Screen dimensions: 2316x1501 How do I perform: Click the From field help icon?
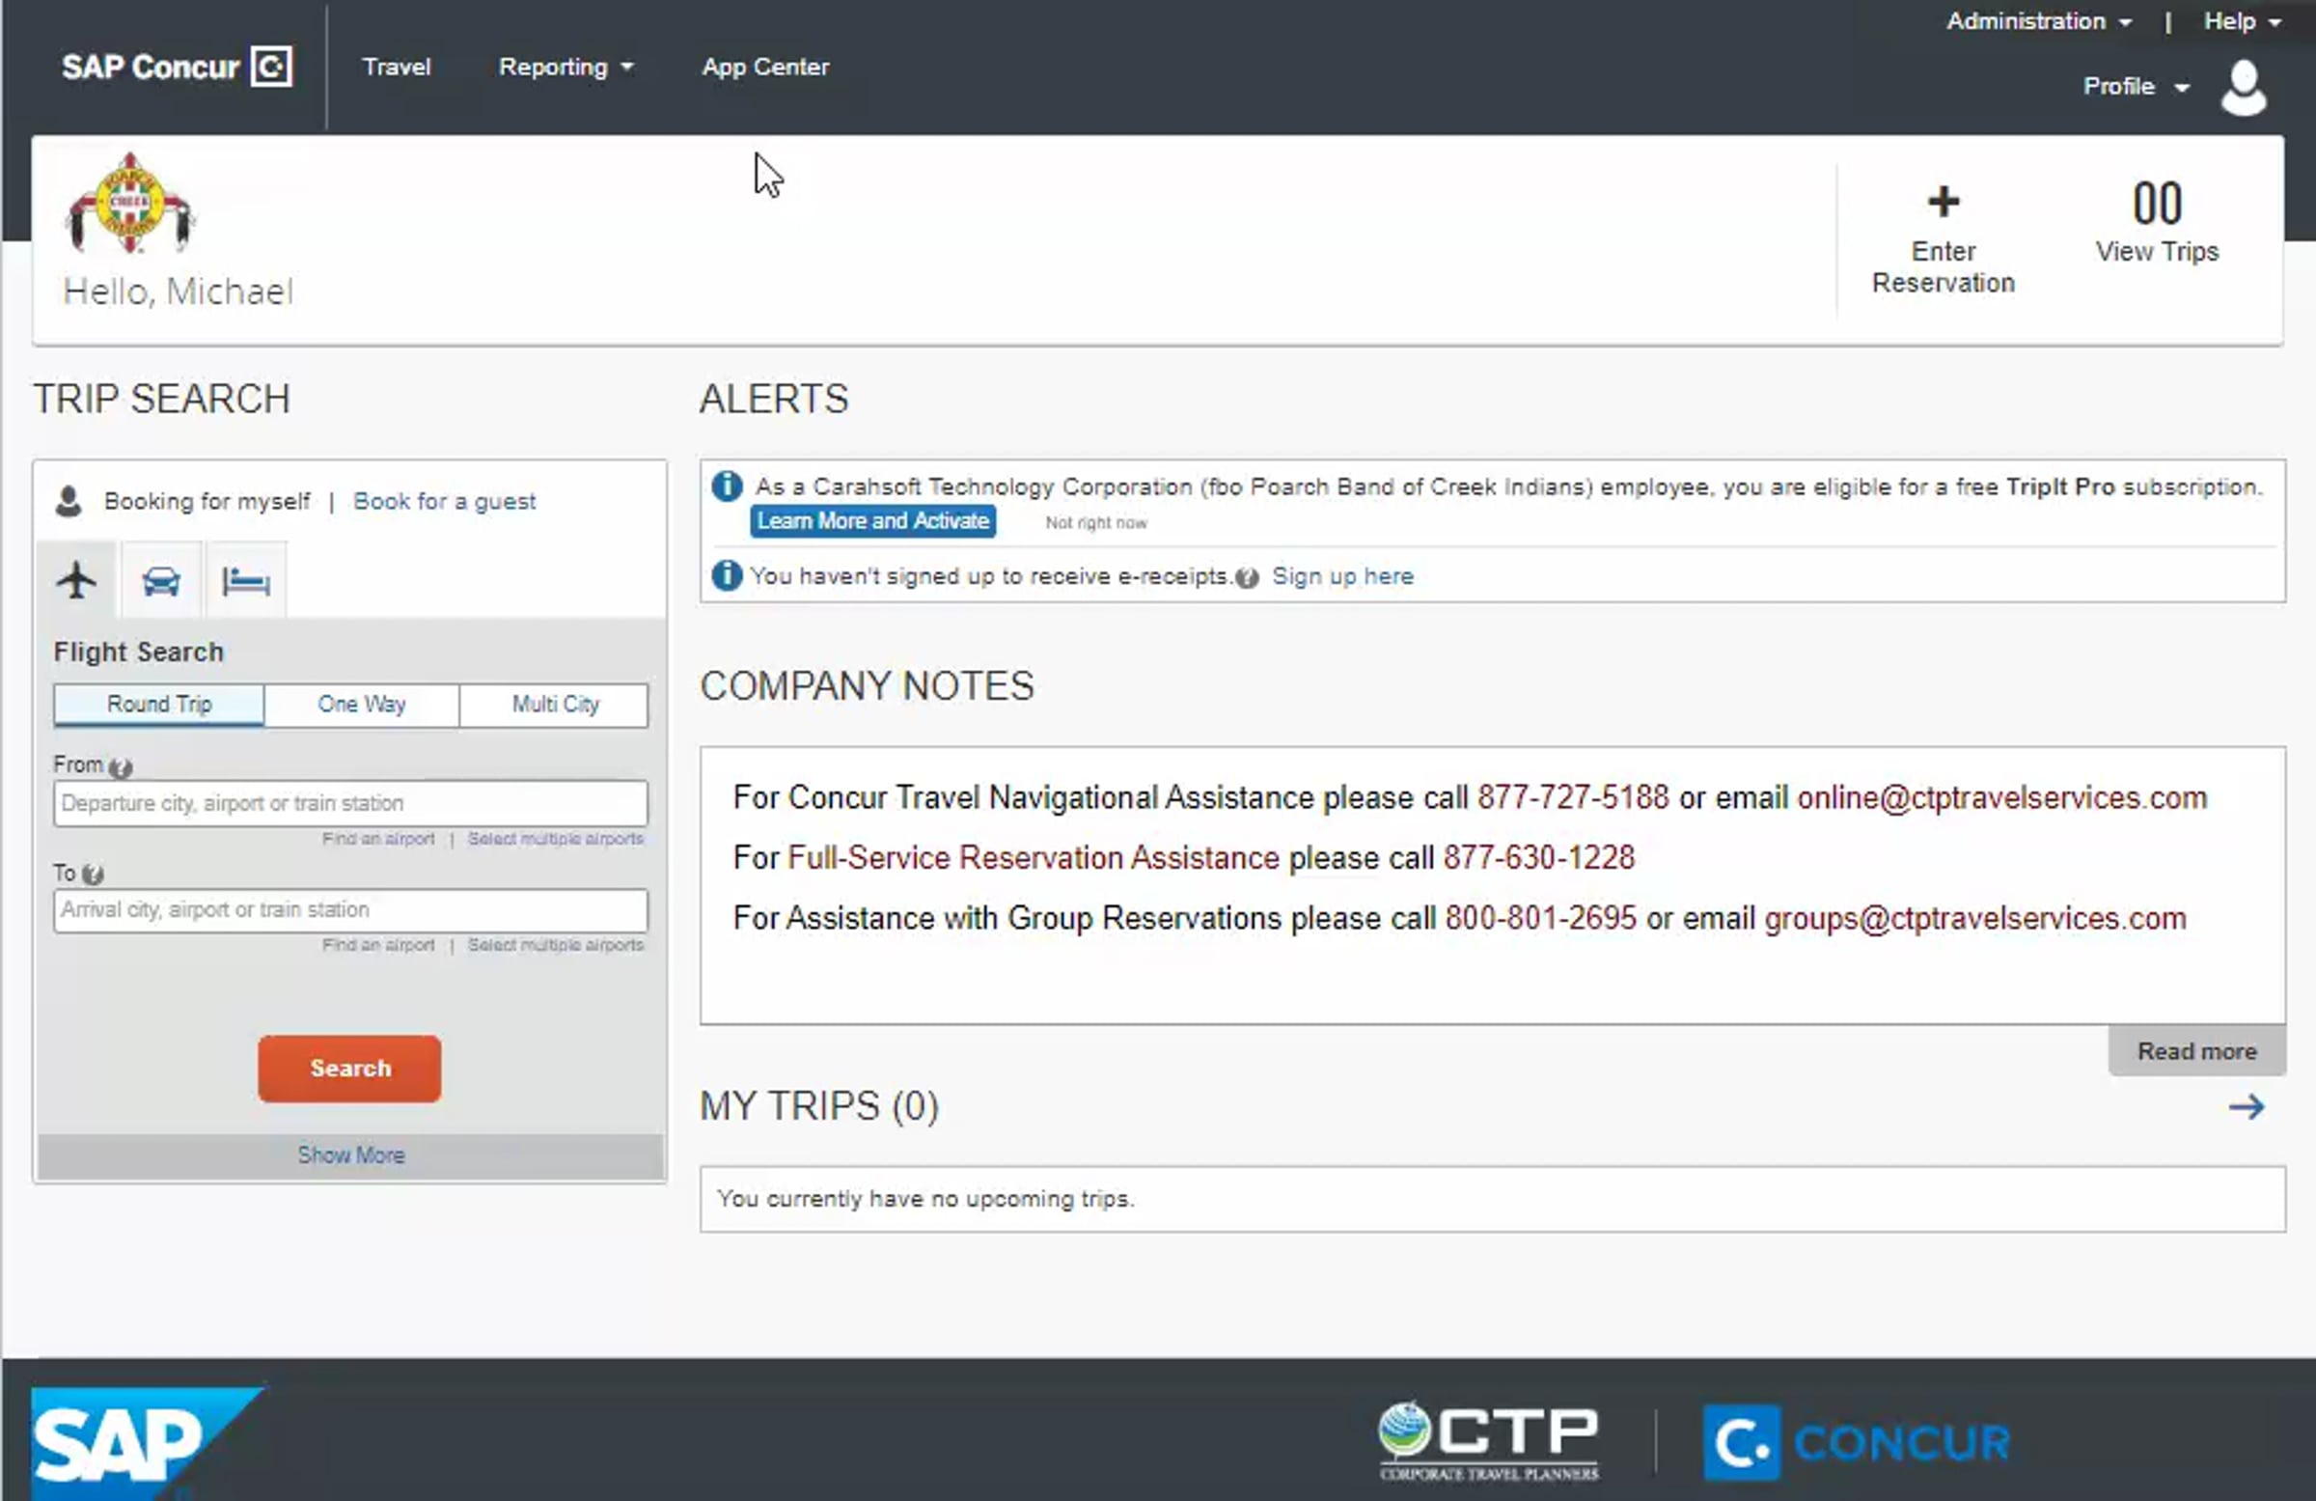(x=121, y=767)
